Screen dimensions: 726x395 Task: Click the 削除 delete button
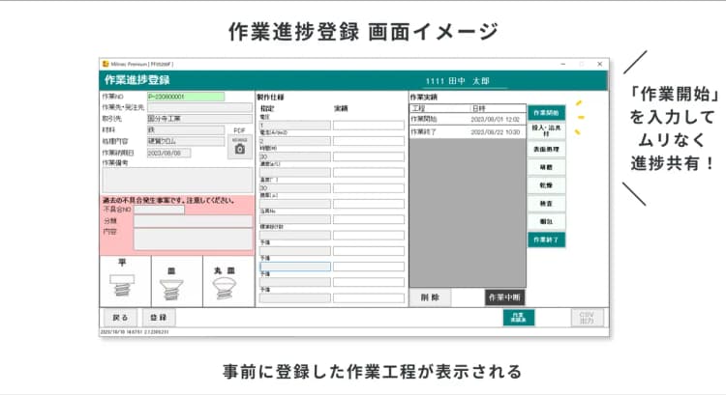pos(431,297)
